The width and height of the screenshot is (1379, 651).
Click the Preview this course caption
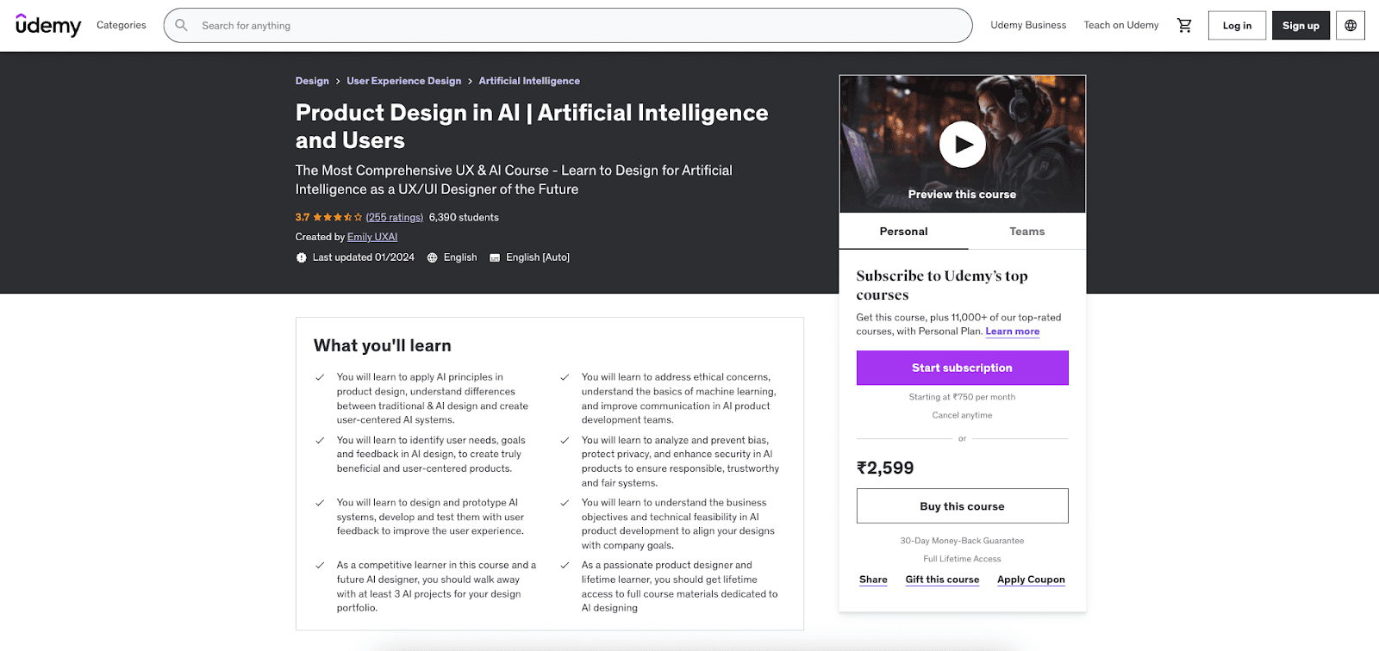tap(962, 195)
